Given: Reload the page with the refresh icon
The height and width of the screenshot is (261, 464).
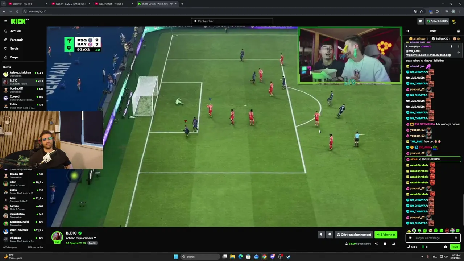Looking at the screenshot, I should pos(17,11).
